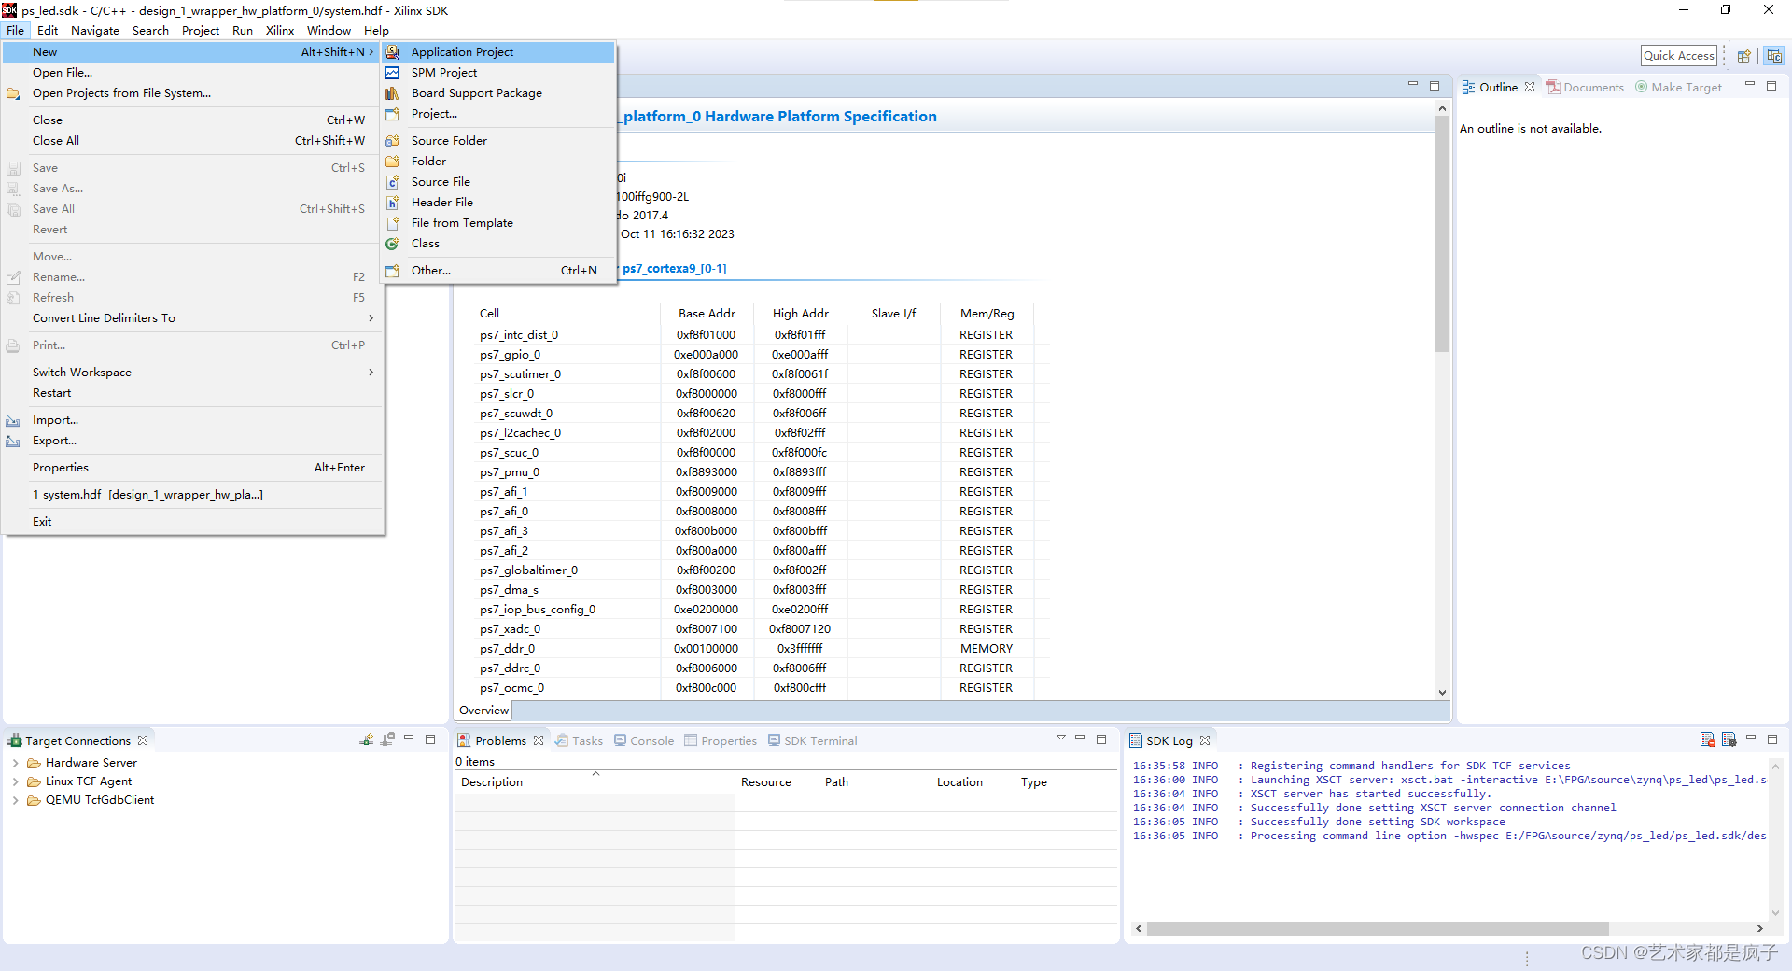Open recent file 1 system.hdf
Image resolution: width=1792 pixels, height=971 pixels.
193,495
